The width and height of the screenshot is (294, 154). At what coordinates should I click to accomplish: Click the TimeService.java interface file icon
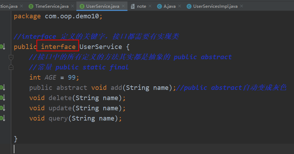point(31,6)
